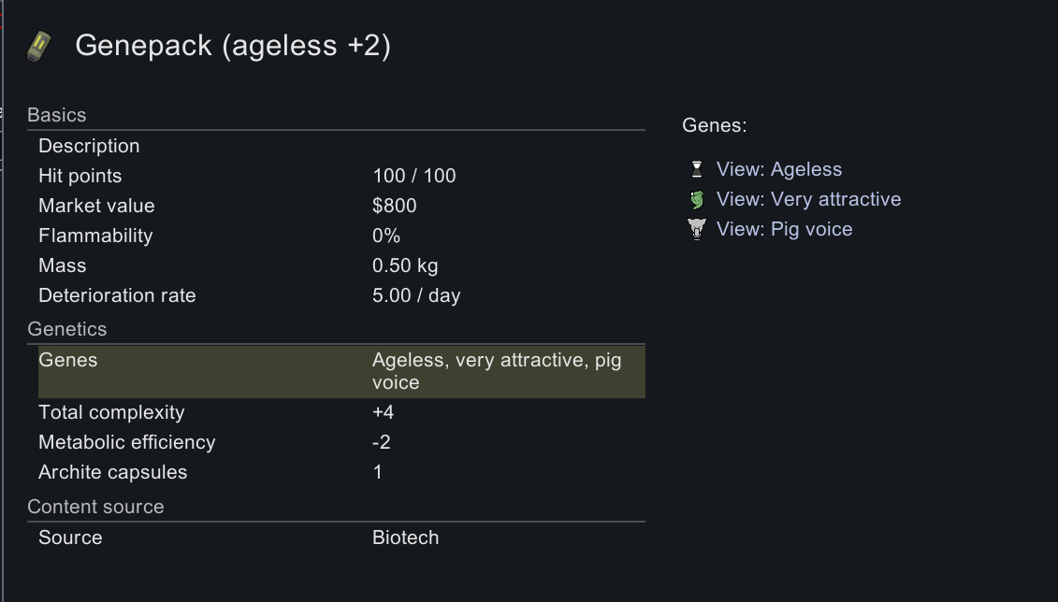
Task: Select the Archite capsules row
Action: [341, 472]
